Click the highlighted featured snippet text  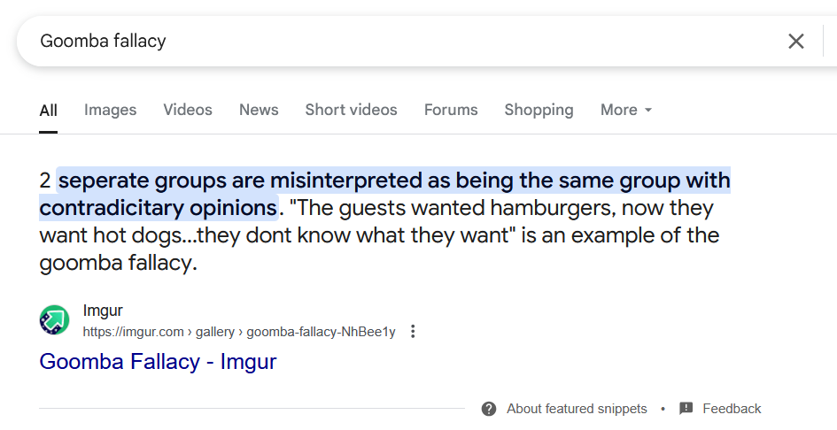click(384, 194)
